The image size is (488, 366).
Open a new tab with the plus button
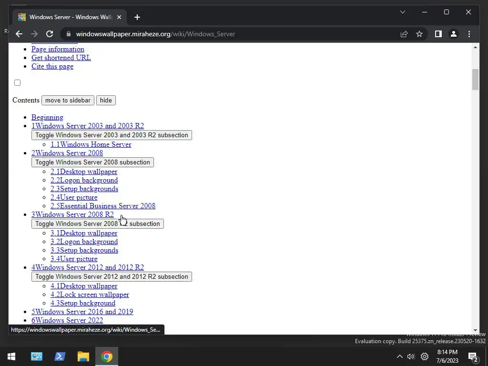pyautogui.click(x=137, y=17)
